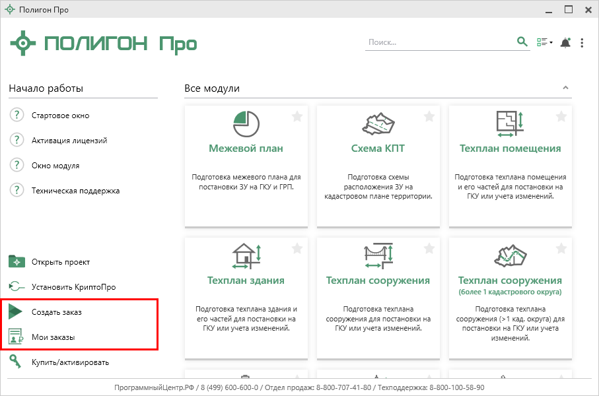
Task: Toggle favorite star on Схема КПТ
Action: tap(429, 116)
